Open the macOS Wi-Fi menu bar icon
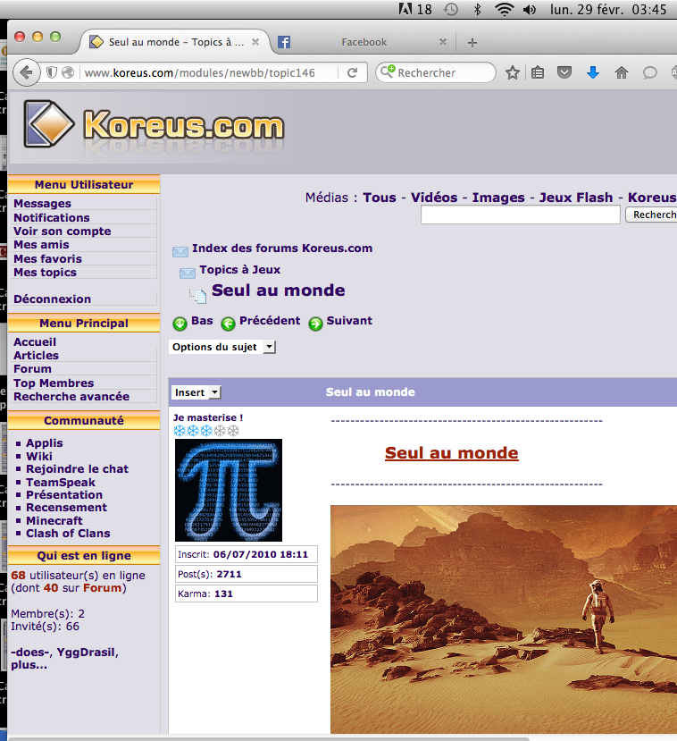This screenshot has width=677, height=741. pyautogui.click(x=505, y=10)
